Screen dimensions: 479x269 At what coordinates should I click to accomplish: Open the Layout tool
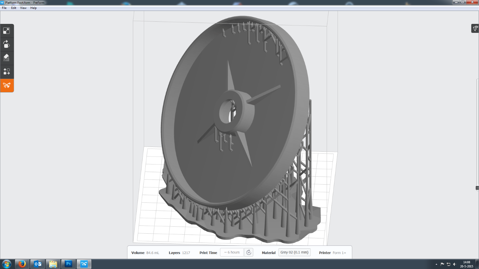tap(7, 72)
